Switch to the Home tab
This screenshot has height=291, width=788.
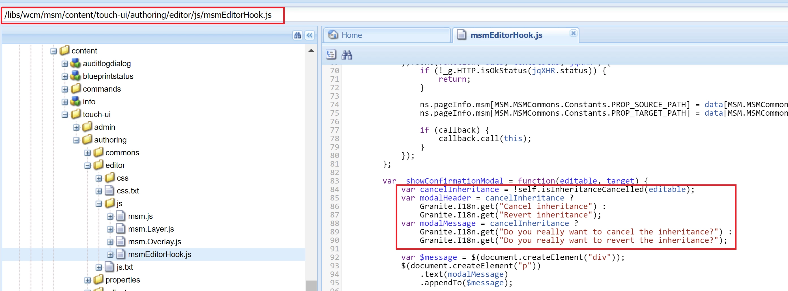click(387, 35)
